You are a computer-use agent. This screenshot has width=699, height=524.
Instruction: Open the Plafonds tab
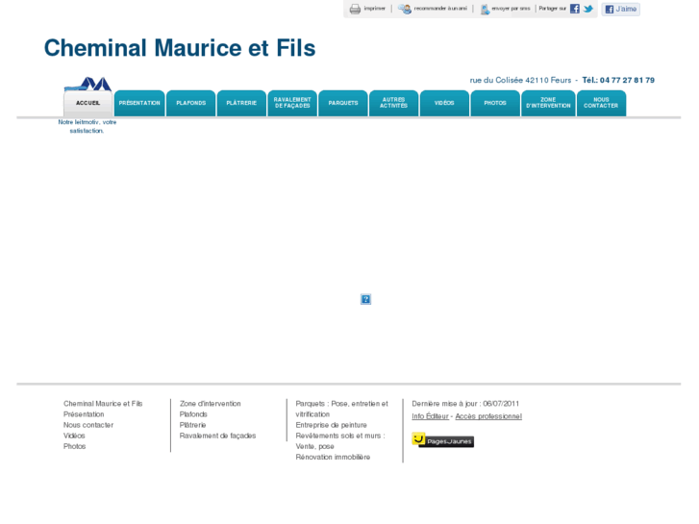coord(190,104)
